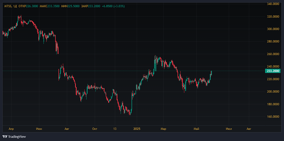Viewport: 284px width, 141px height.
Task: Click the Окт label on the time axis
Action: 95,129
